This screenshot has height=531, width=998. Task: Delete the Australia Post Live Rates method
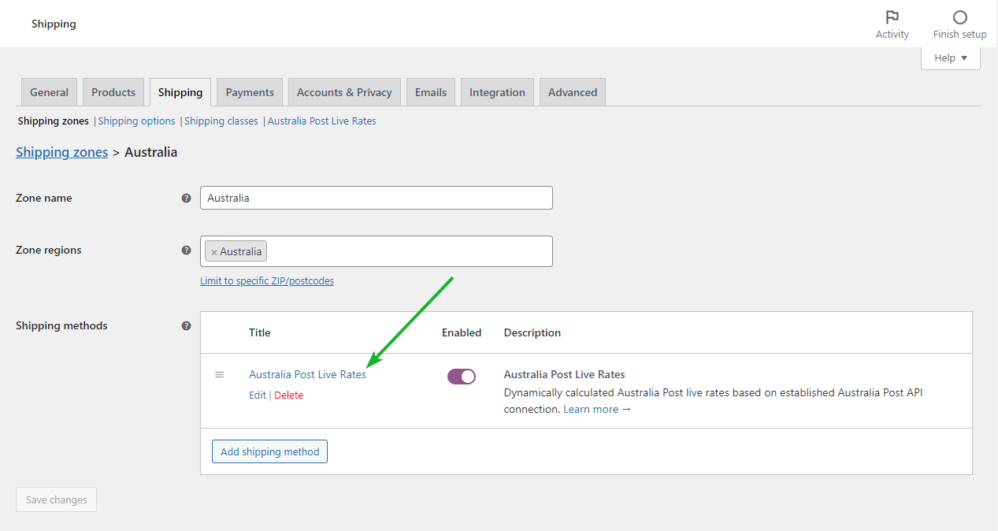(288, 395)
